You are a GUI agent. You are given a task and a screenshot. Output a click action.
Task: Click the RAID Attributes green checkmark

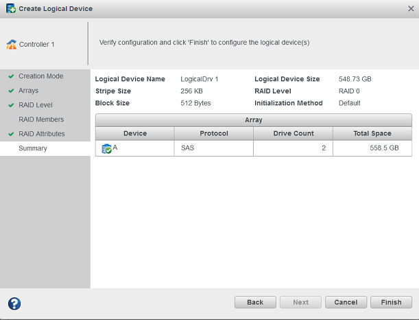[x=11, y=134]
